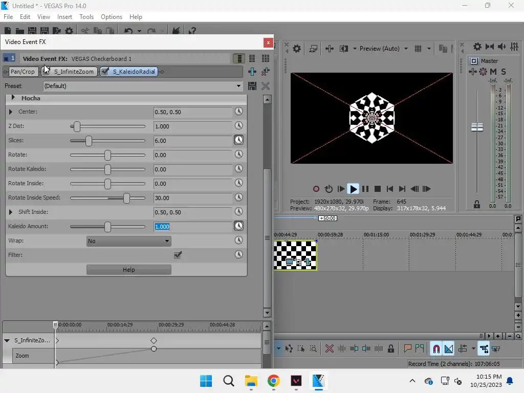
Task: Expand the Center parameter triangle
Action: (x=10, y=112)
